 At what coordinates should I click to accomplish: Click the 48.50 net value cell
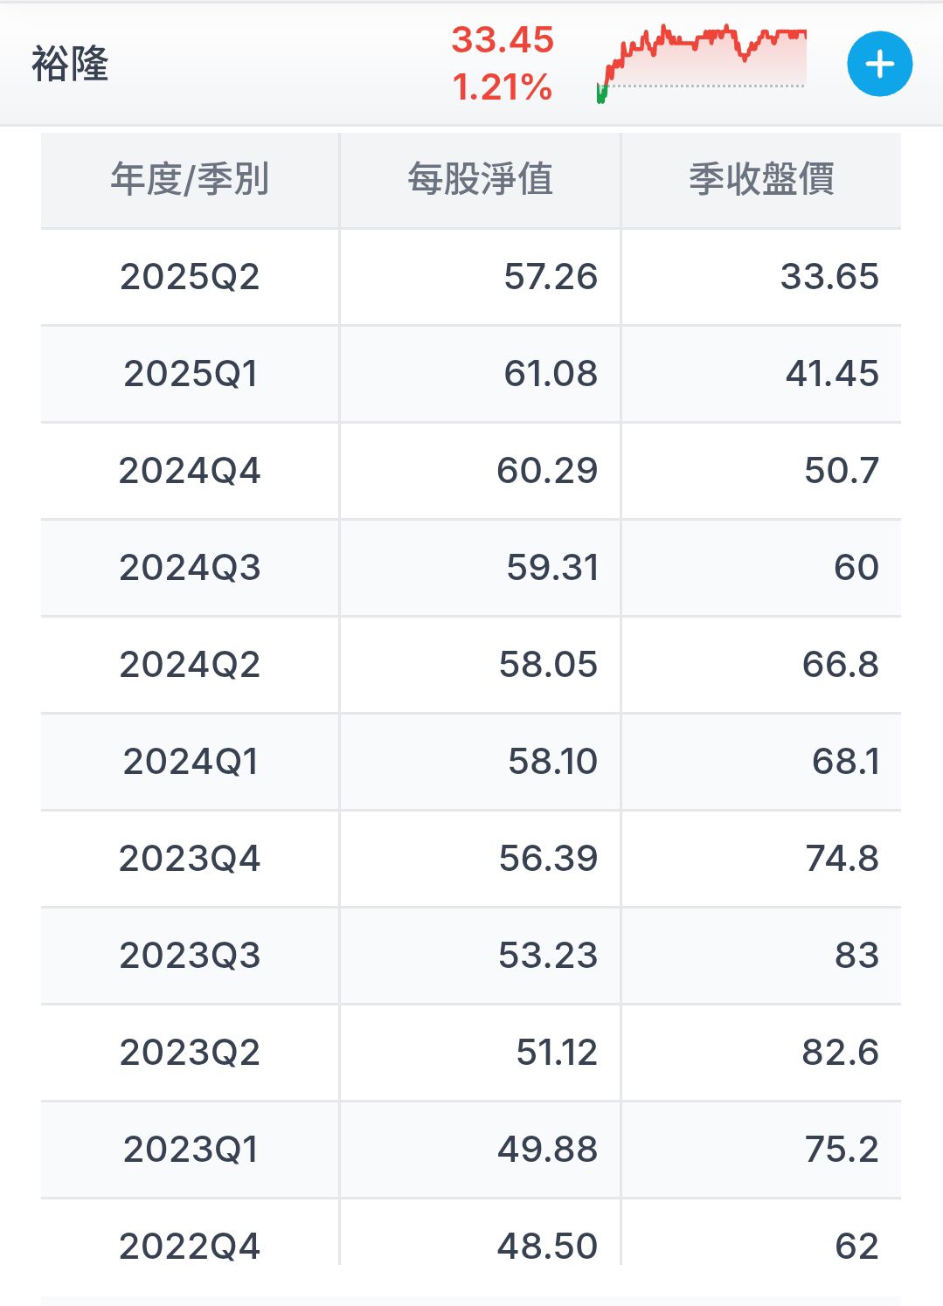[480, 1233]
